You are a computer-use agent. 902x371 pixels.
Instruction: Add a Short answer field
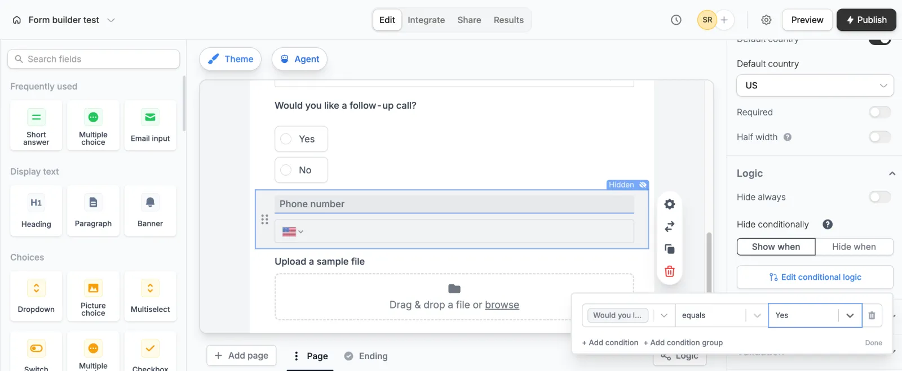tap(36, 126)
